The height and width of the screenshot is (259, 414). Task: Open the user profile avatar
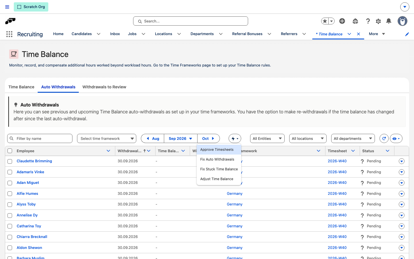tap(402, 21)
